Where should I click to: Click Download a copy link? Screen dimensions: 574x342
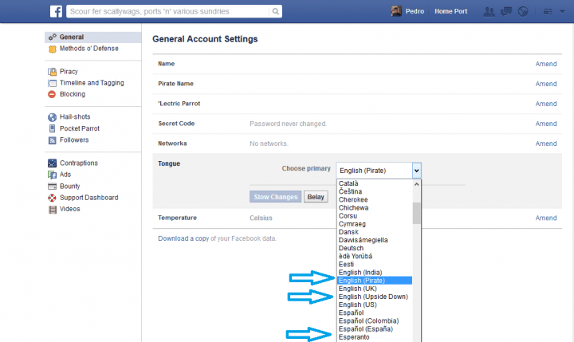(x=183, y=238)
